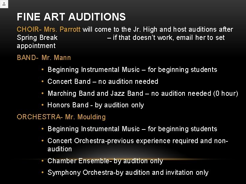Click the FINE ART AUDITIONS slide title
The width and height of the screenshot is (246, 184).
(71, 17)
